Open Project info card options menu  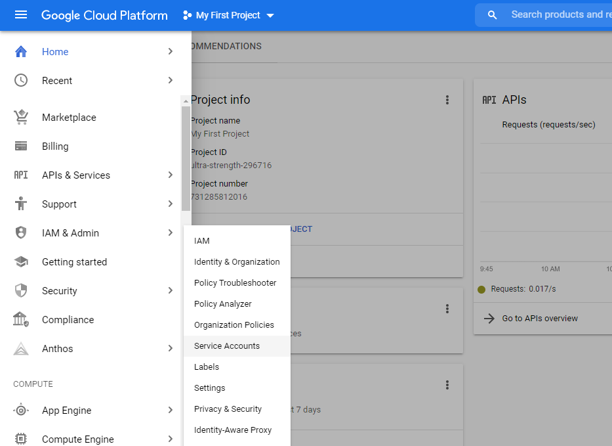pyautogui.click(x=447, y=100)
